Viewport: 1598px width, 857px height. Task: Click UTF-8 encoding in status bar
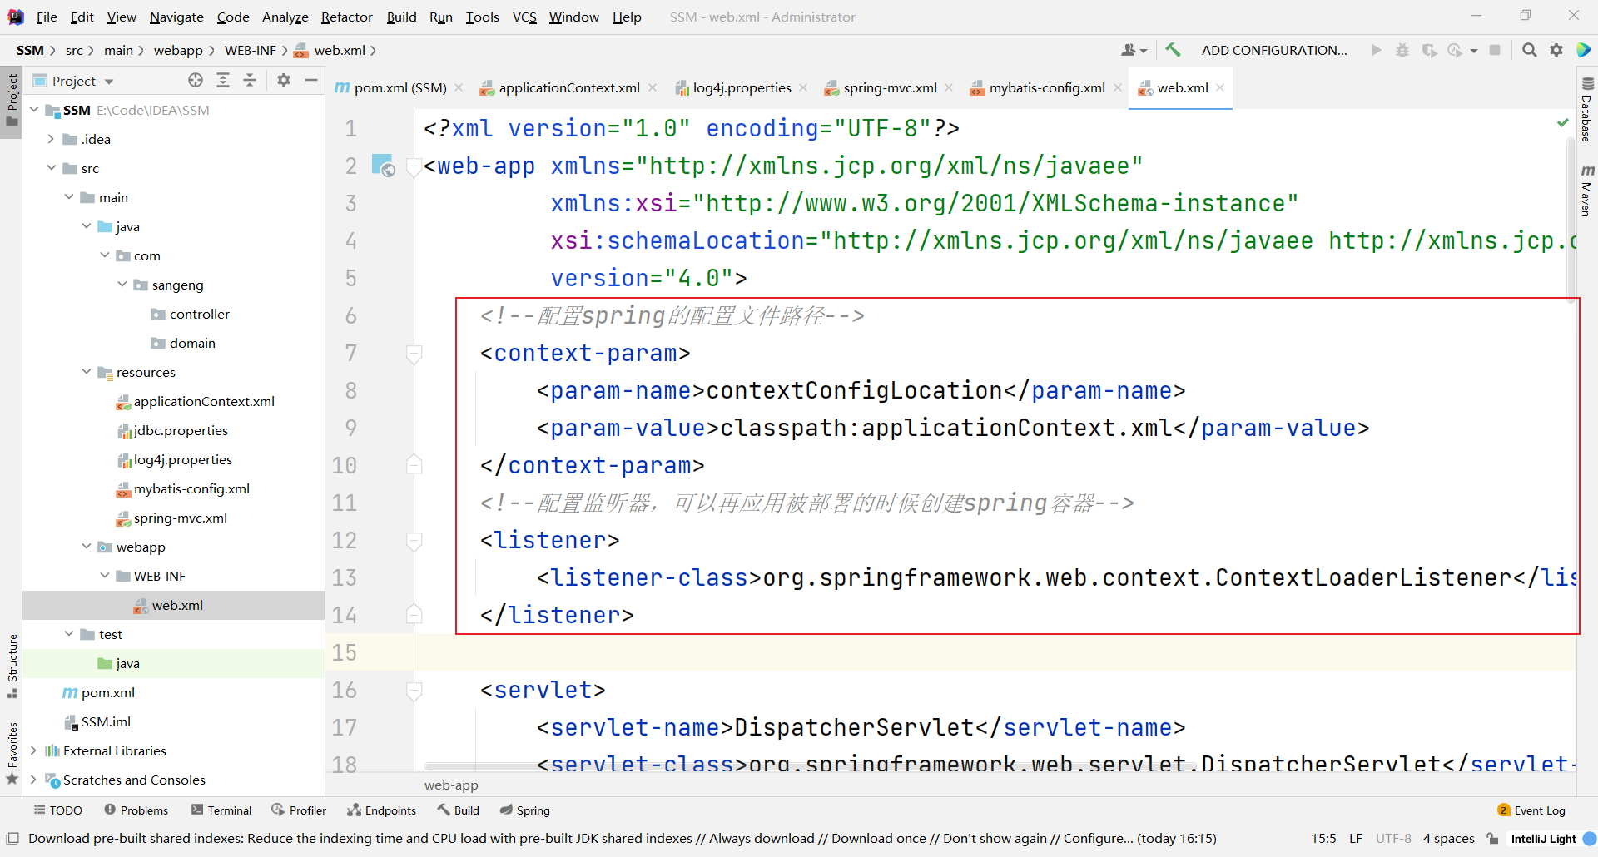[1393, 838]
